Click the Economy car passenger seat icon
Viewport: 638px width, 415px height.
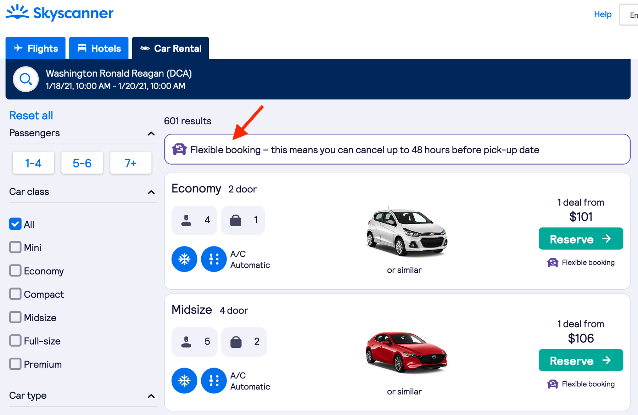(186, 220)
